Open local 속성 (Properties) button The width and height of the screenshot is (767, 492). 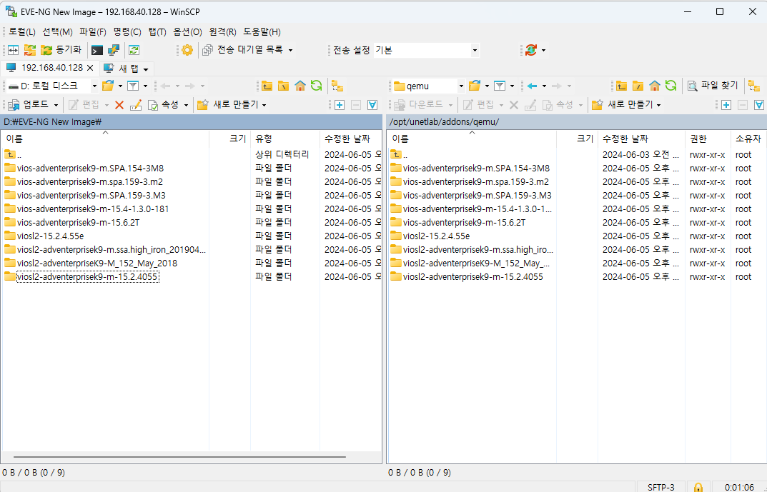[167, 104]
